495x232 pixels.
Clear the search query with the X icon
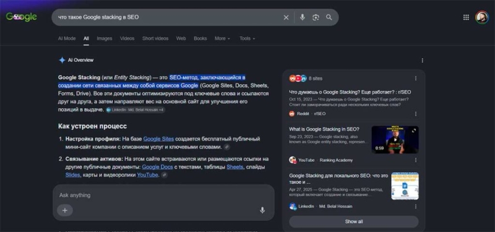coord(286,17)
